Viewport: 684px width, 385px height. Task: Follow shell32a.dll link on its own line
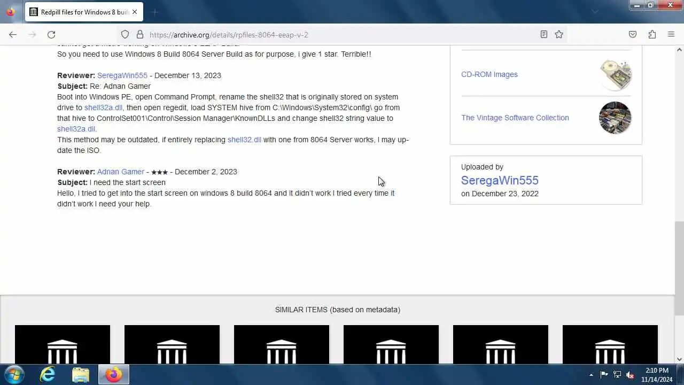(76, 129)
